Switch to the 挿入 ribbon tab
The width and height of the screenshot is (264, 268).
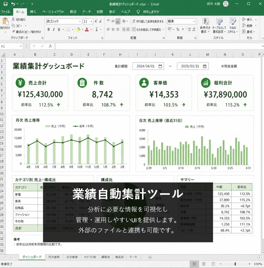point(33,12)
